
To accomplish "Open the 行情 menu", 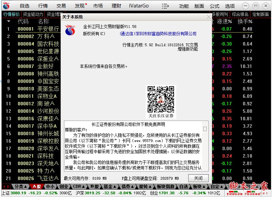I will (x=43, y=6).
